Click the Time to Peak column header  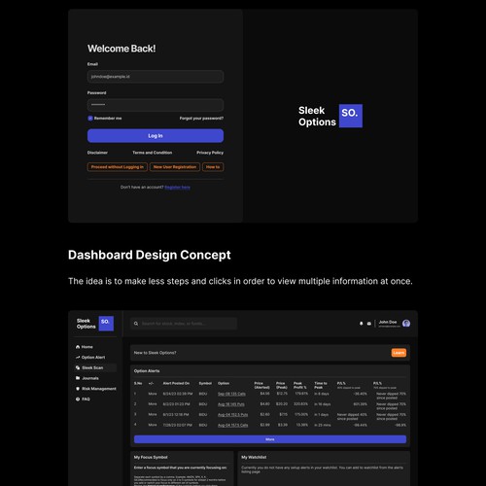pyautogui.click(x=321, y=385)
